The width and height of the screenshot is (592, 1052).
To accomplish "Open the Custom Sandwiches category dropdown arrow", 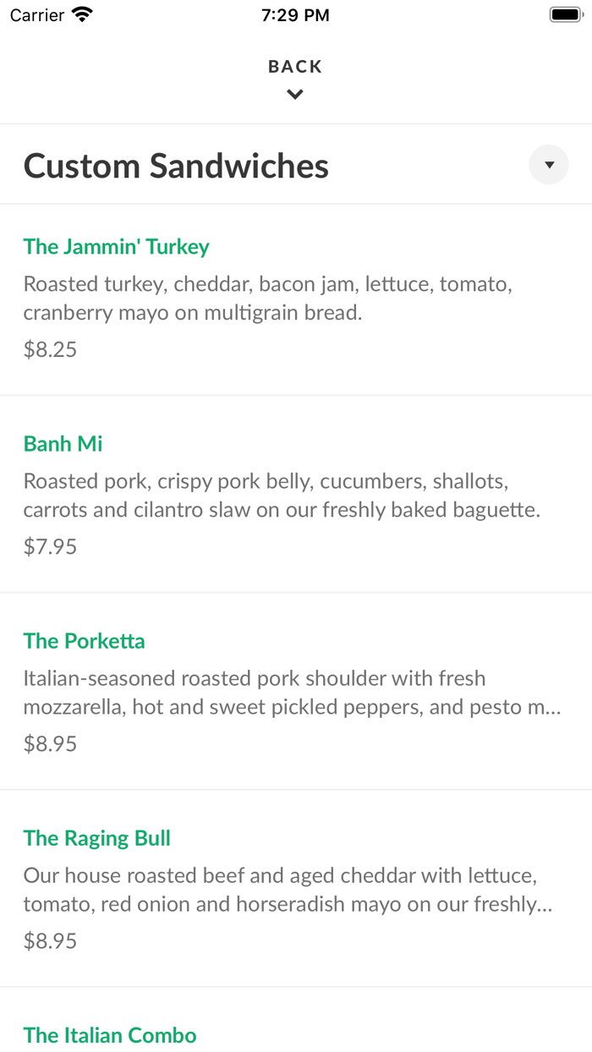I will (548, 164).
